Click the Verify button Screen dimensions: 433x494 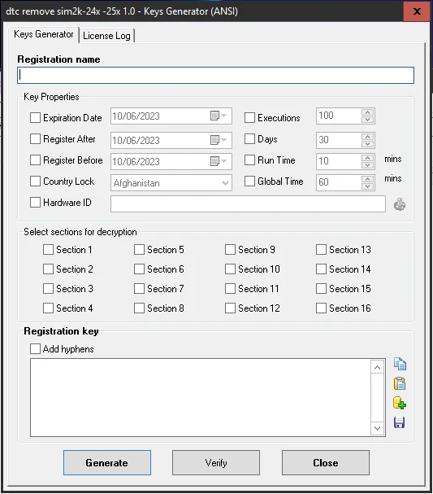pos(216,462)
